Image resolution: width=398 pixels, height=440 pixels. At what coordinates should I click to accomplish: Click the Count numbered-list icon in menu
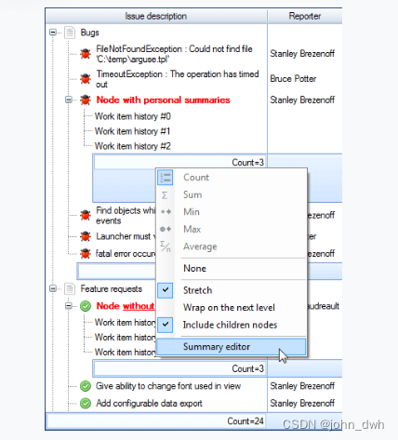[x=165, y=178]
